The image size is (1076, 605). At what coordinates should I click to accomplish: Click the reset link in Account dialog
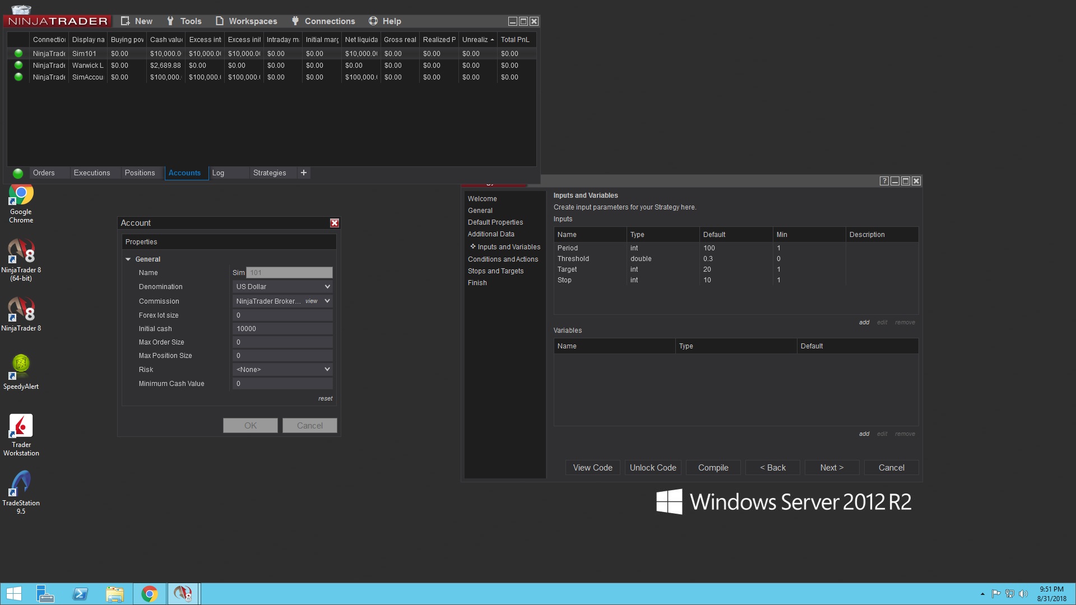[325, 399]
